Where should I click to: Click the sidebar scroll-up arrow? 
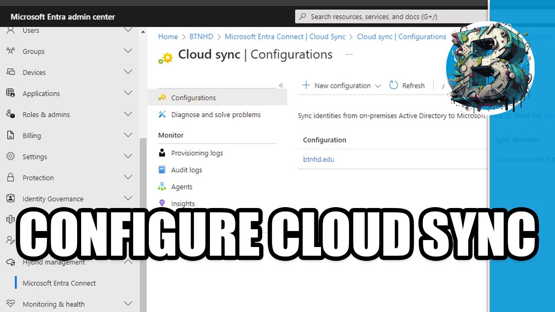point(143,31)
